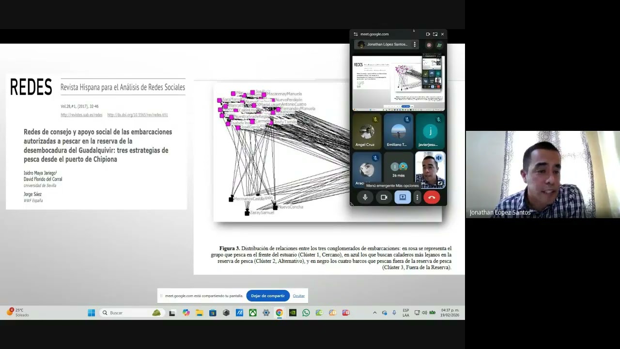Open the ESP LAA language switcher
620x349 pixels.
406,313
